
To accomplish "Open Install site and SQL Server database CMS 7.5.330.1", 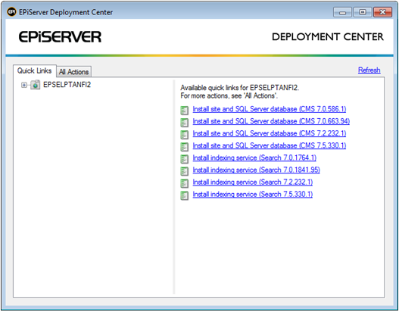I will [x=270, y=145].
